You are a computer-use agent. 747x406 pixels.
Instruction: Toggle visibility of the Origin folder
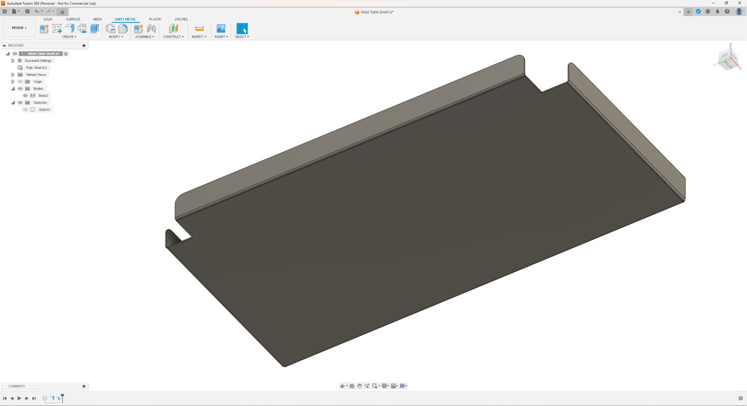(20, 82)
